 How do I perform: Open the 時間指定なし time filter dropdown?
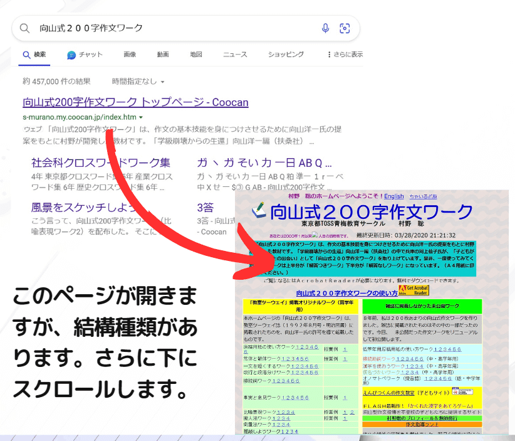(x=138, y=82)
